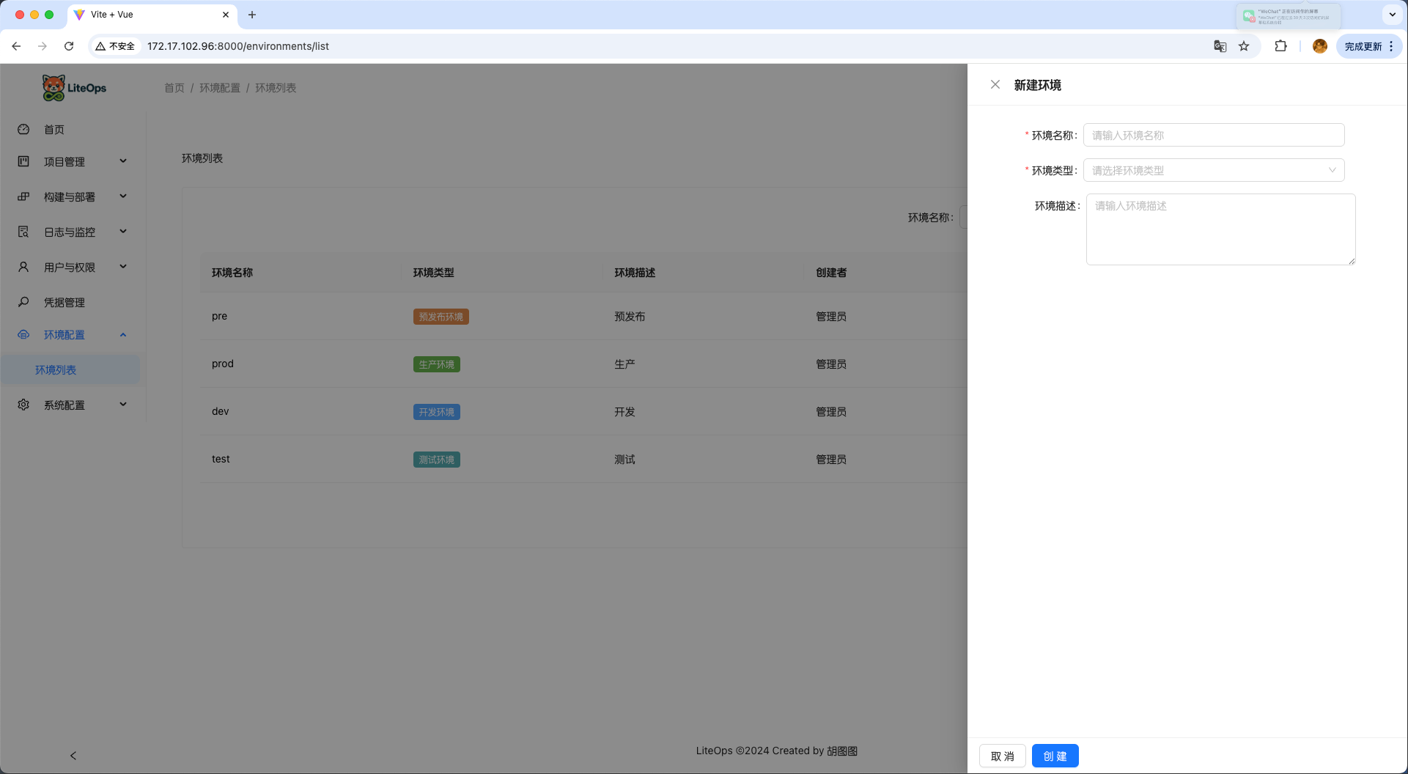Screen dimensions: 1408x774
Task: Expand the 系统配置 menu
Action: click(x=73, y=405)
